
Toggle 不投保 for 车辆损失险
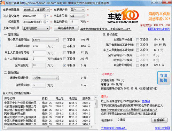[x=64, y=46]
